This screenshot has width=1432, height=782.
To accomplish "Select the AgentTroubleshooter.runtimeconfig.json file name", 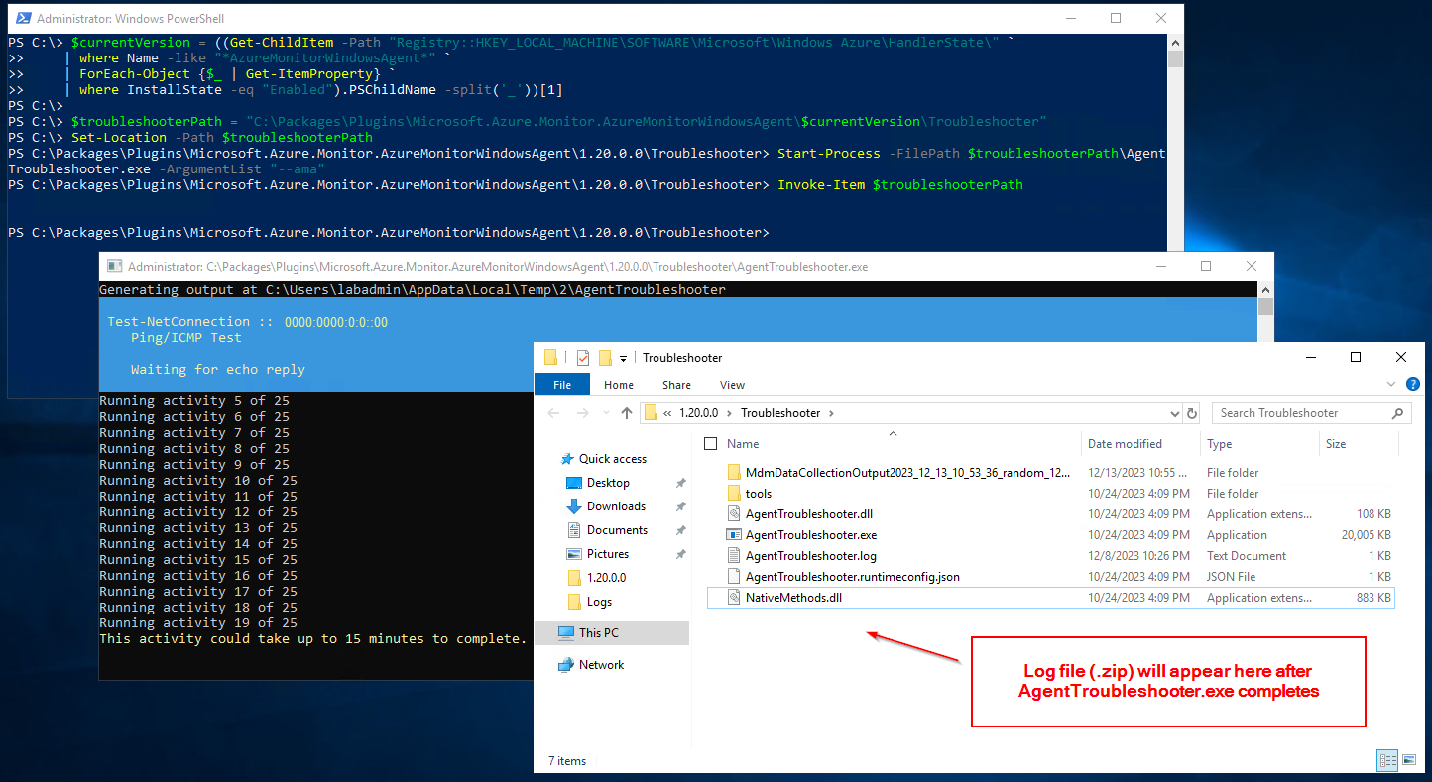I will (x=852, y=577).
